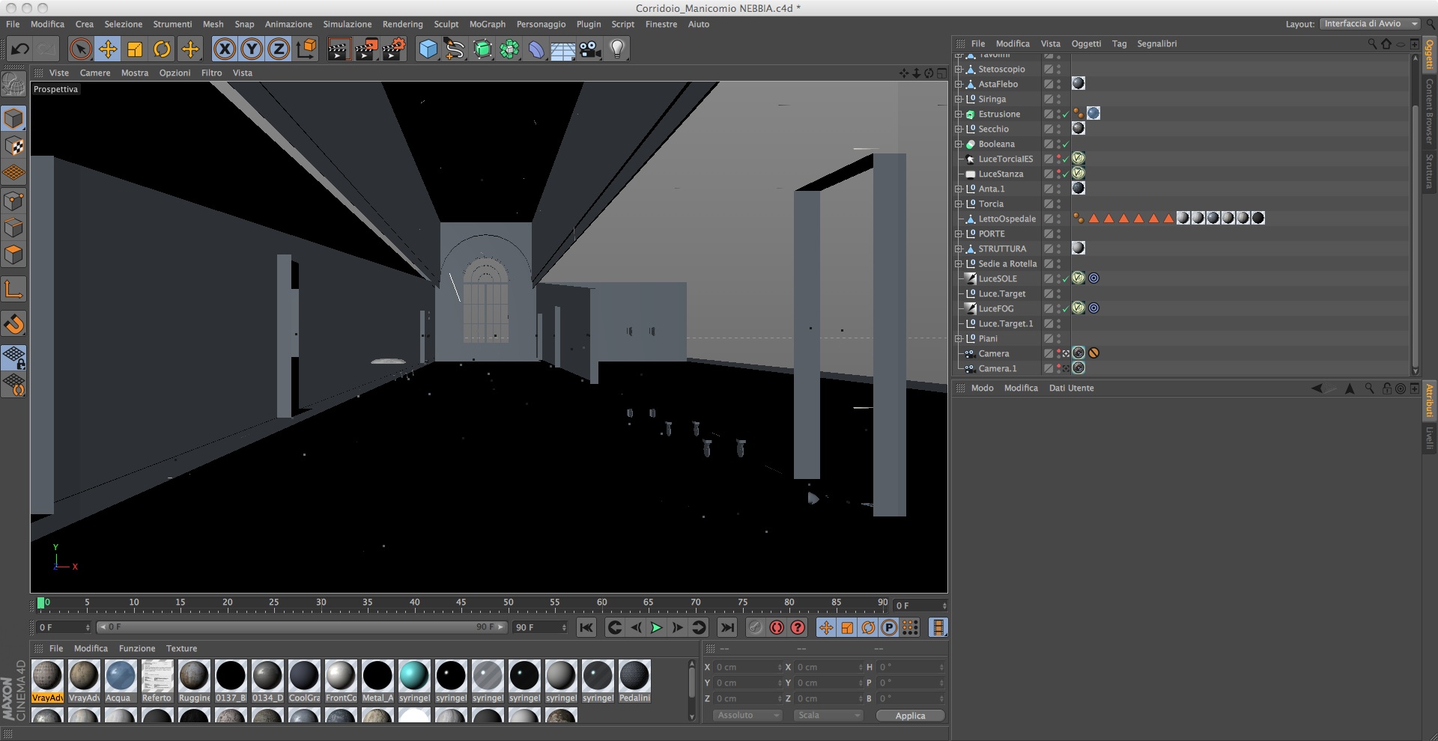Open the coordinate system icon beside the Z axis
1438x741 pixels.
[306, 49]
